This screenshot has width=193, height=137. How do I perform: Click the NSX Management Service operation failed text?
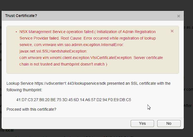tap(57, 32)
